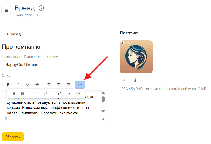
Task: Click the Зберегти save button
Action: tap(13, 137)
